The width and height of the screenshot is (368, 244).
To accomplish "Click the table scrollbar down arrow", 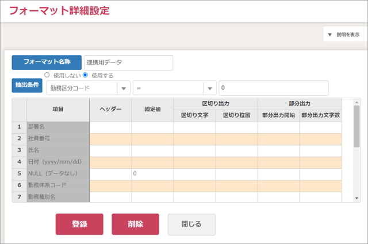I will 356,198.
